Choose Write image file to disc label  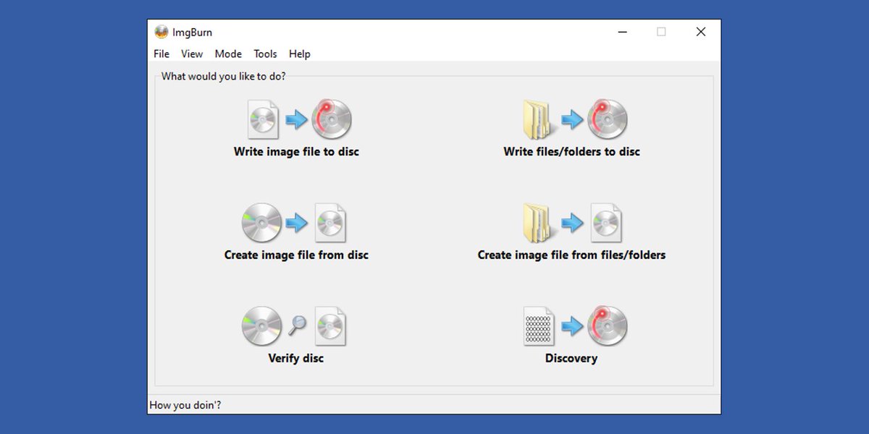click(x=296, y=152)
